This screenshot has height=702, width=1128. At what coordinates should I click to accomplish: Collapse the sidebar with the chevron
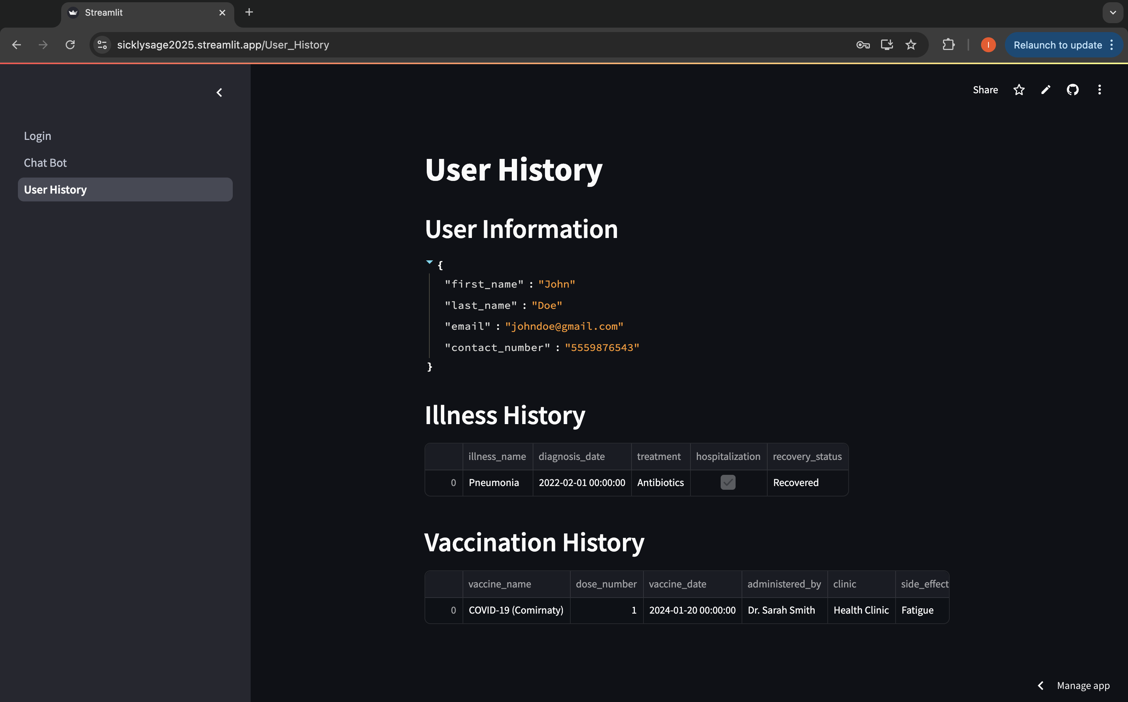[219, 93]
